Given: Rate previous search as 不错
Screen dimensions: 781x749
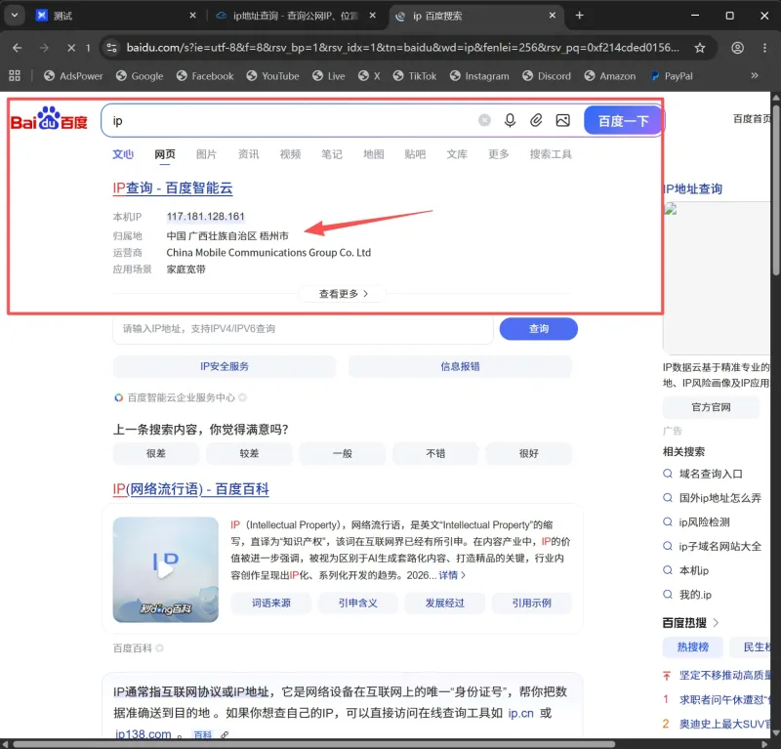Looking at the screenshot, I should tap(435, 453).
